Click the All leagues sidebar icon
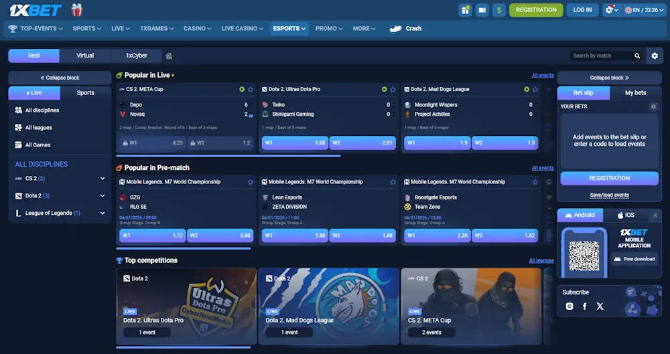Image resolution: width=670 pixels, height=354 pixels. (x=18, y=127)
